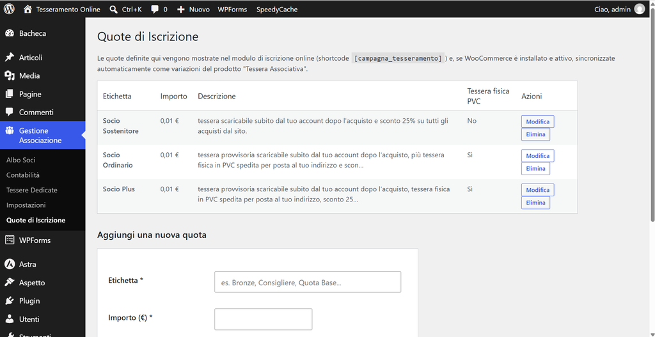Viewport: 655px width, 337px height.
Task: Focus the Etichetta input field
Action: point(308,282)
